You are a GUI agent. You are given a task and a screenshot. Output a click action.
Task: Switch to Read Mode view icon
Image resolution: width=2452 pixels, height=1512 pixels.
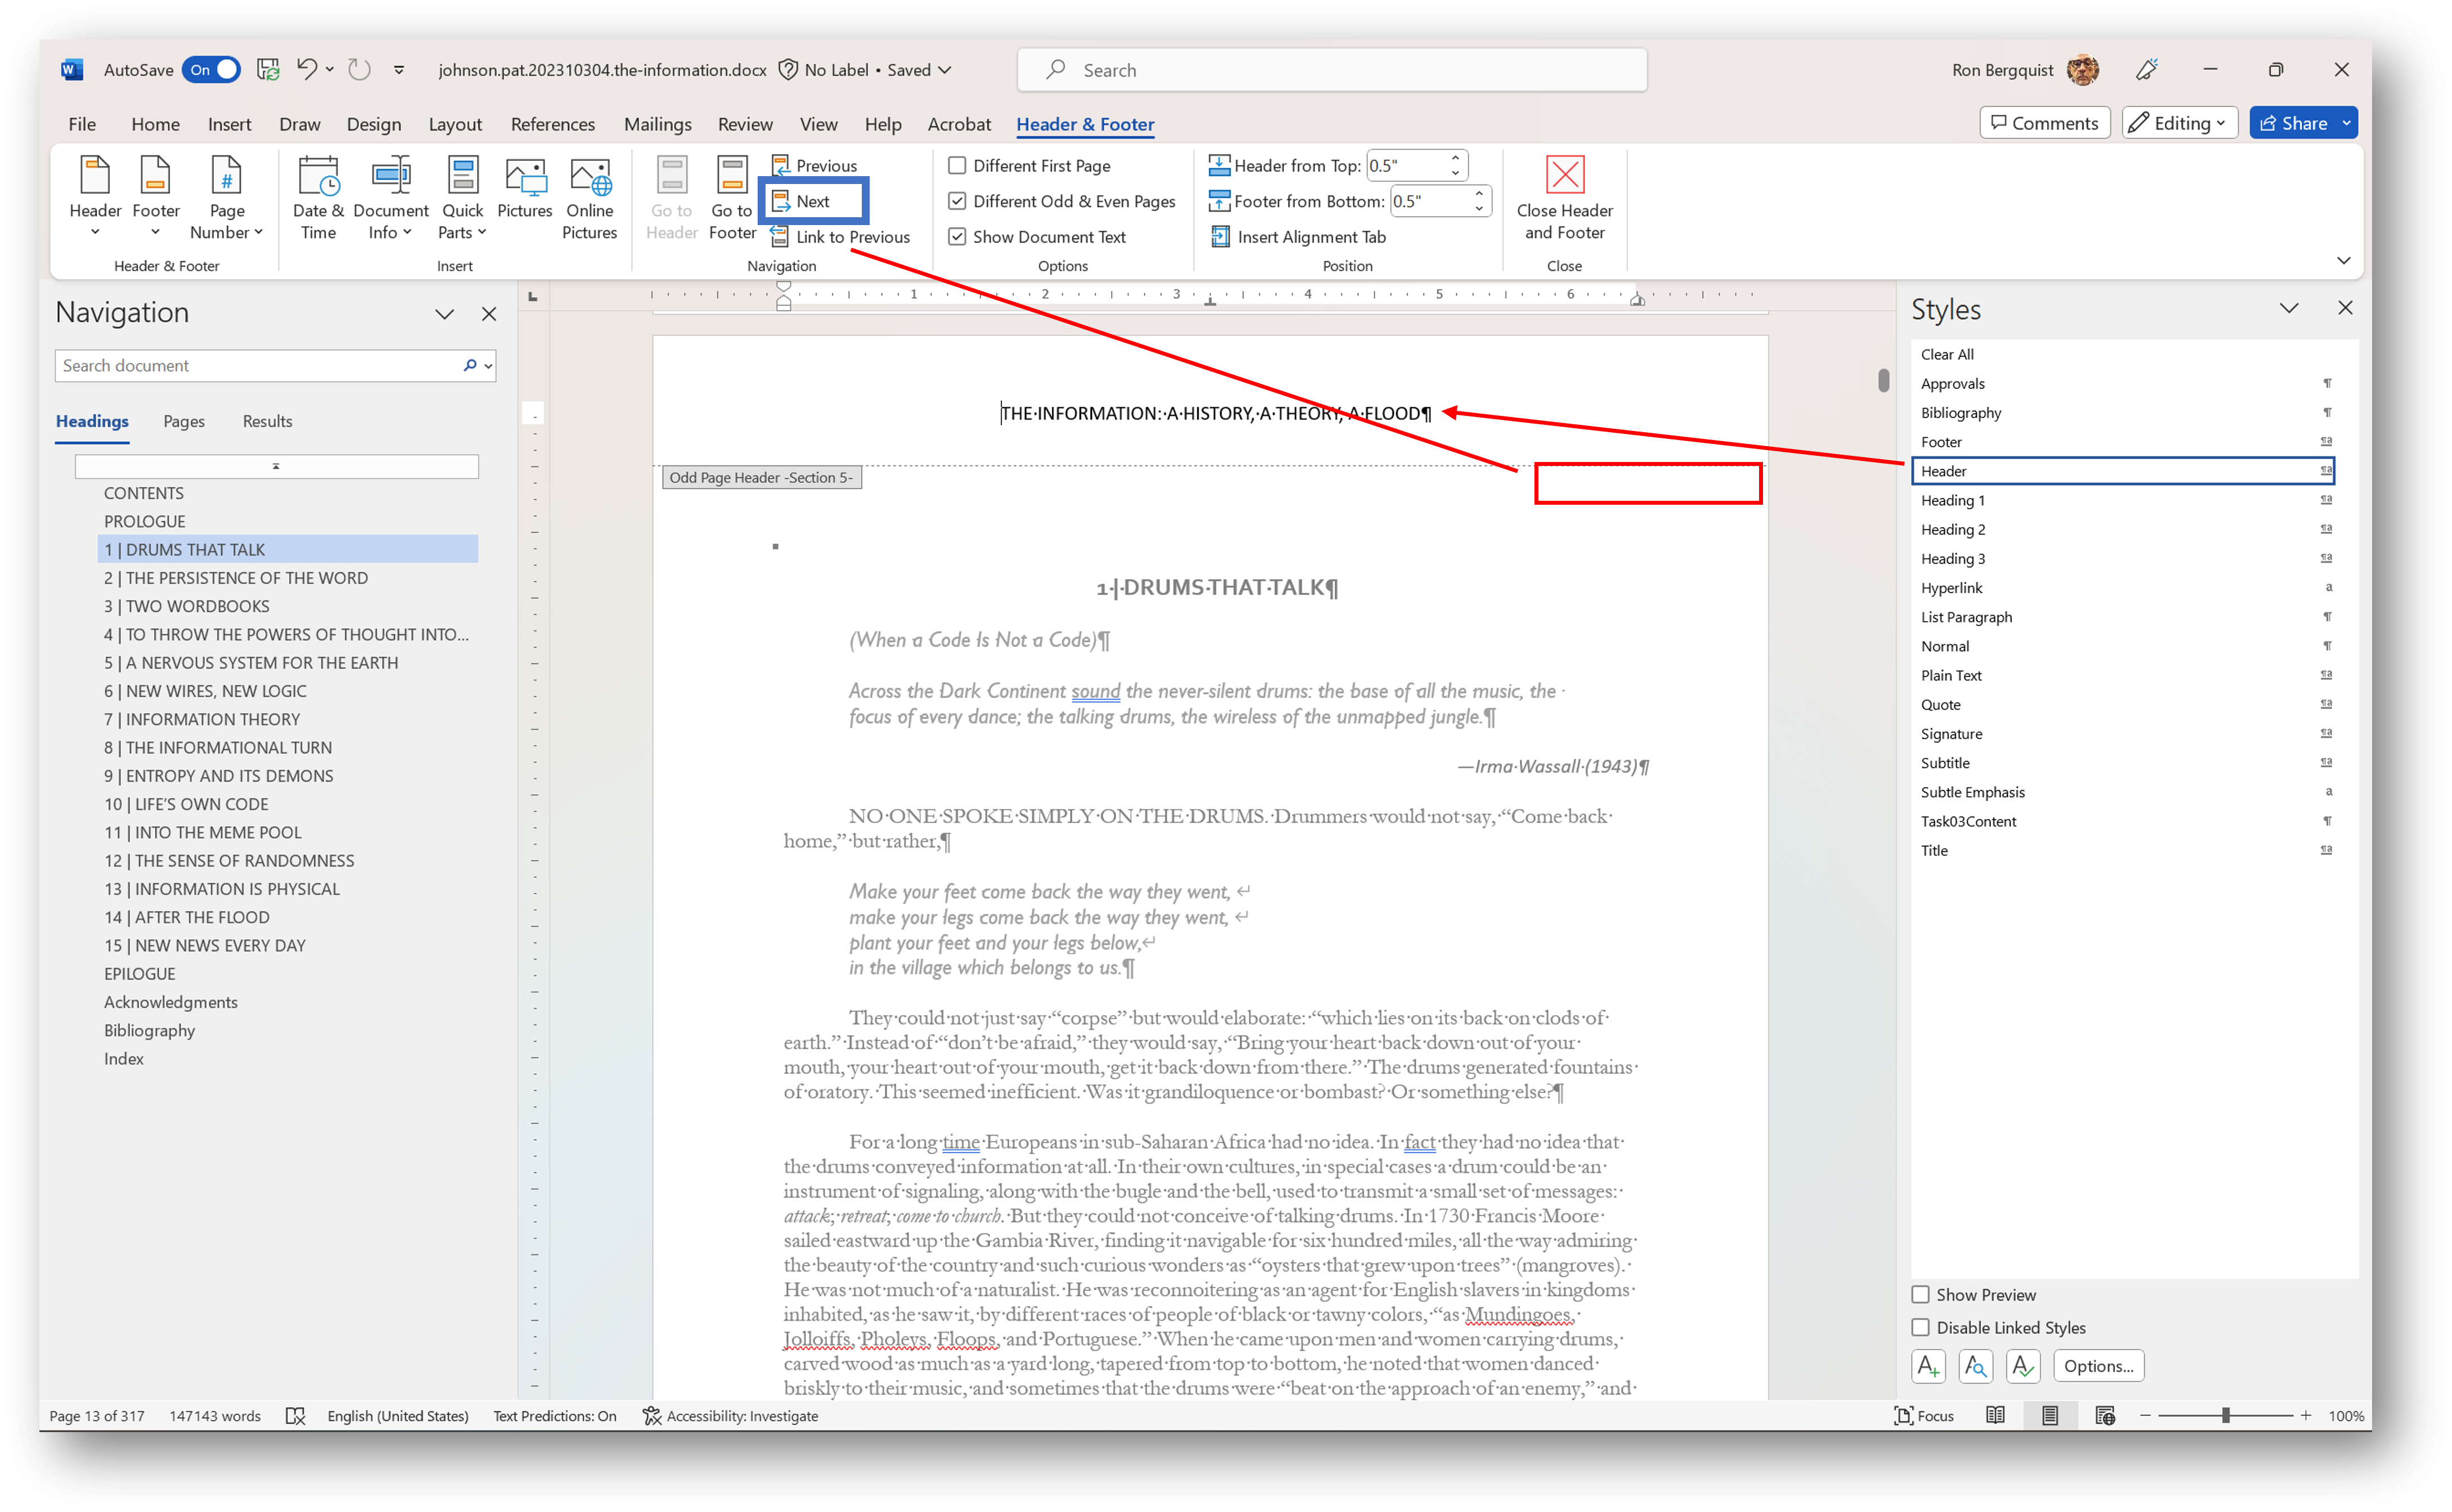point(1995,1416)
